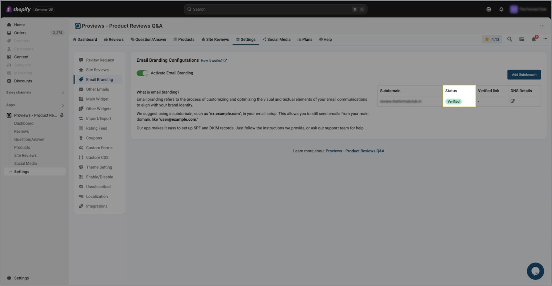Screen dimensions: 552x286
Task: Click Enable/Disable icon
Action: tap(81, 177)
